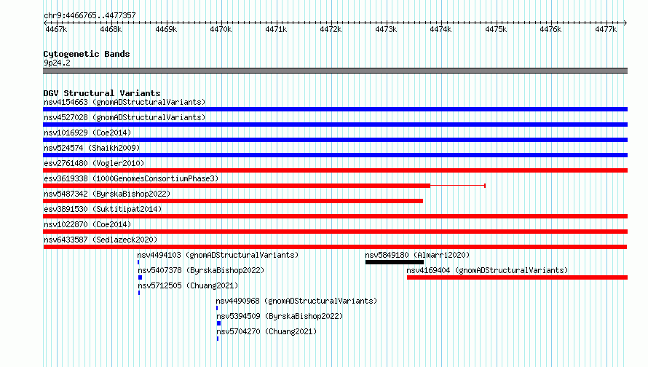Image resolution: width=648 pixels, height=367 pixels.
Task: Select the nsv4490968 gnomAD variant label
Action: pyautogui.click(x=296, y=301)
